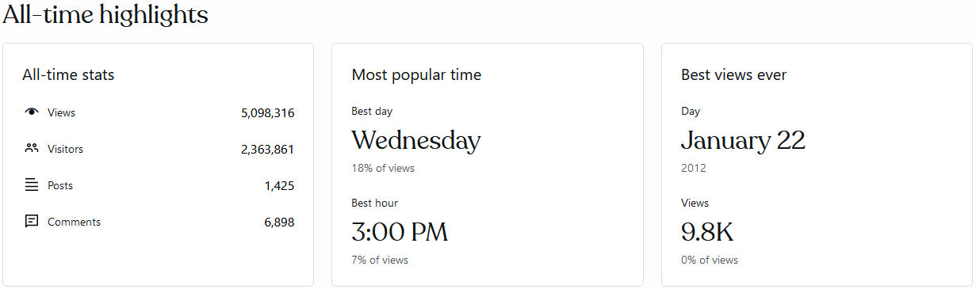Click the 1,425 posts count
Screen dimensions: 976x289
[280, 185]
